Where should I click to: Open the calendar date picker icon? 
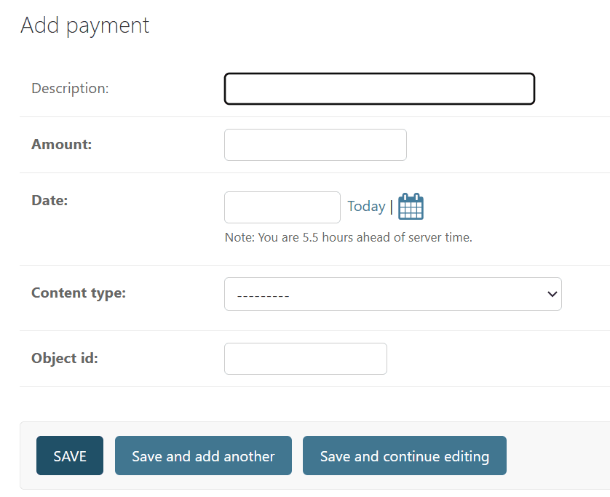411,207
